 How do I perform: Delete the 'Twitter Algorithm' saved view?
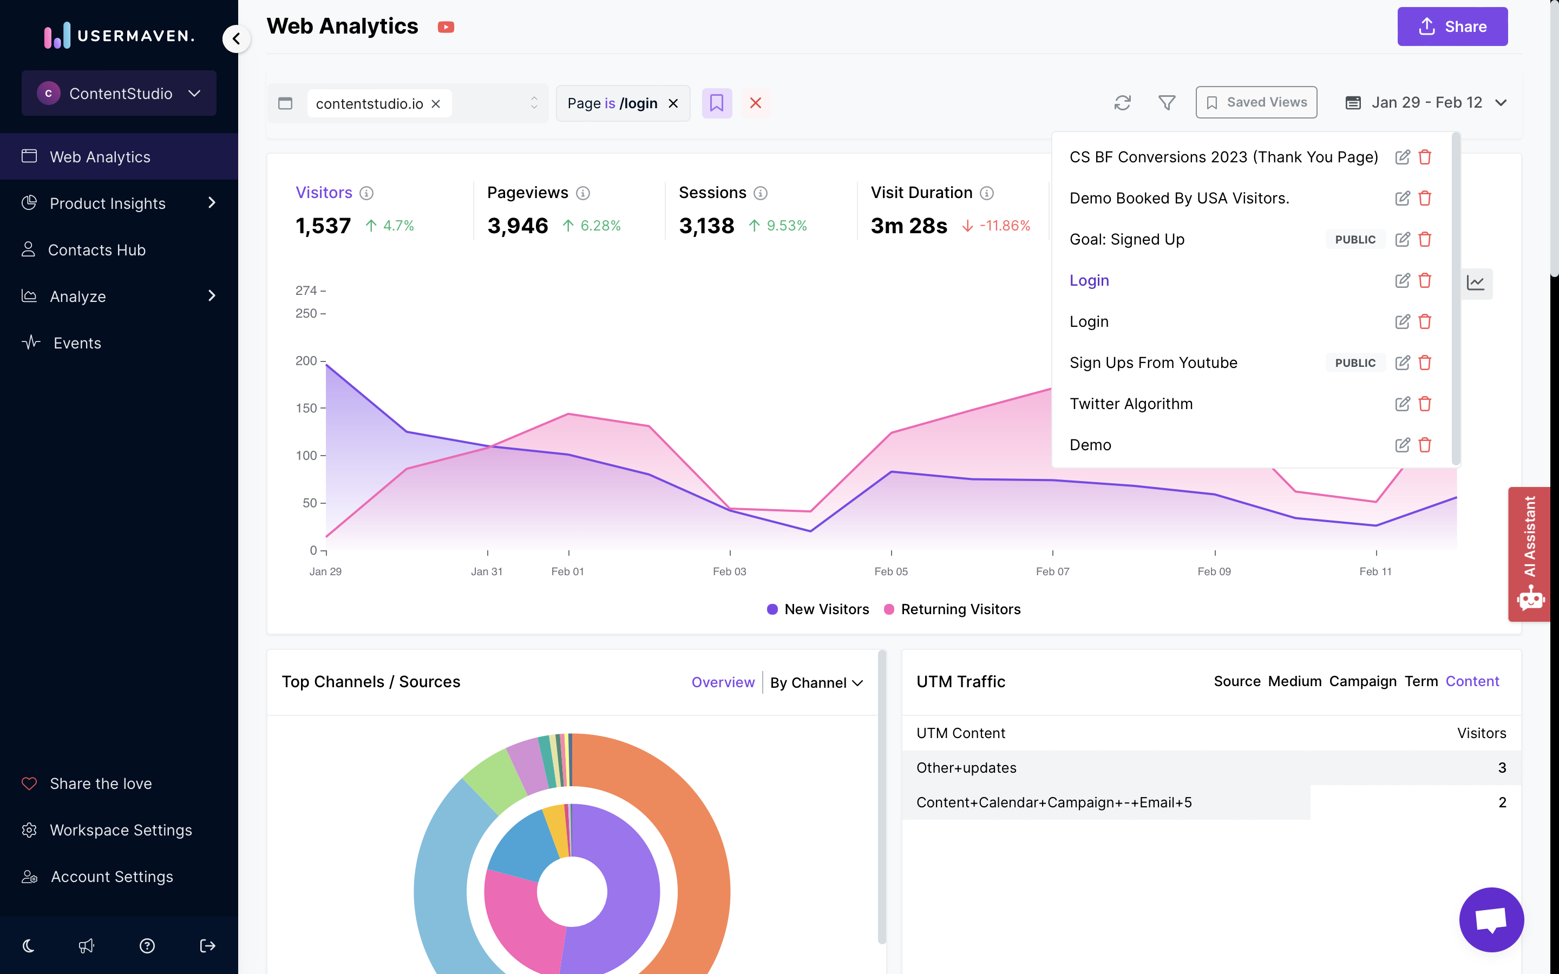[x=1425, y=404]
